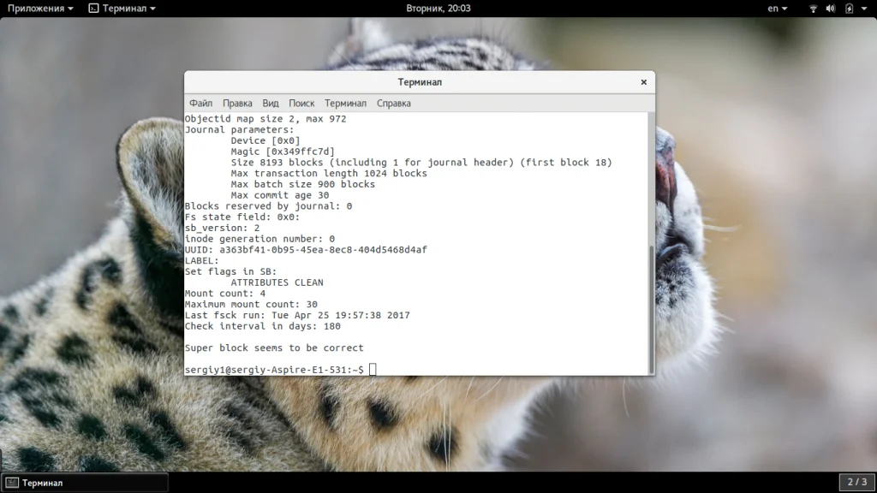Open the Правка menu
877x493 pixels.
(x=237, y=104)
